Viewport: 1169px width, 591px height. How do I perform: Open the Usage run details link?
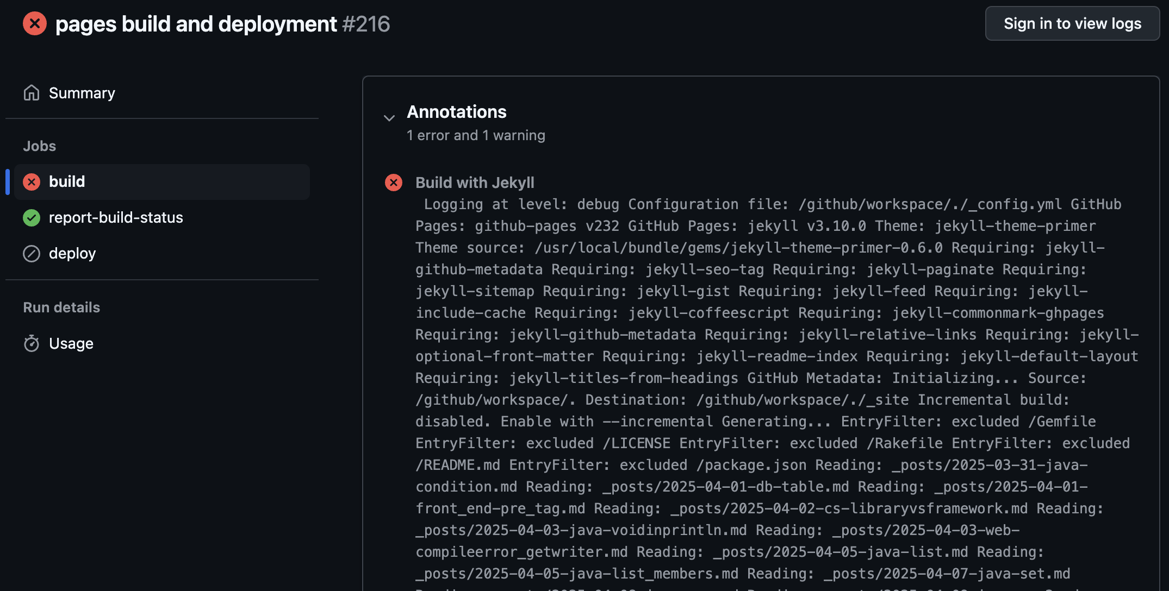tap(71, 343)
